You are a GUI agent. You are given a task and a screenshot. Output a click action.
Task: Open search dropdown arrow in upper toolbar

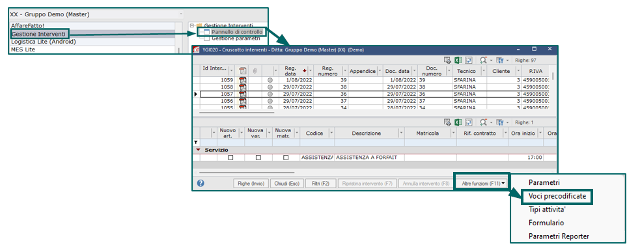(491, 61)
